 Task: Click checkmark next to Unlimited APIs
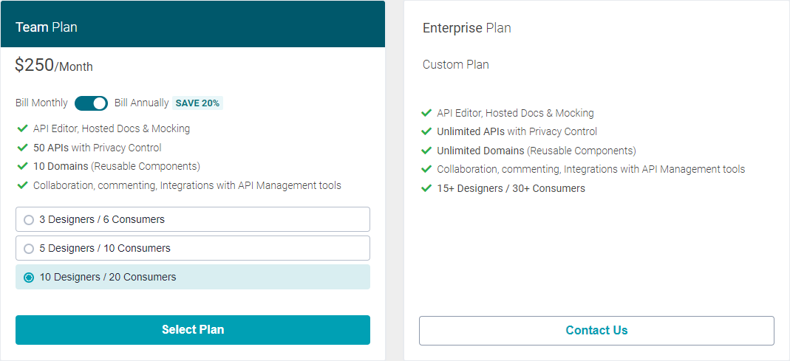[426, 131]
